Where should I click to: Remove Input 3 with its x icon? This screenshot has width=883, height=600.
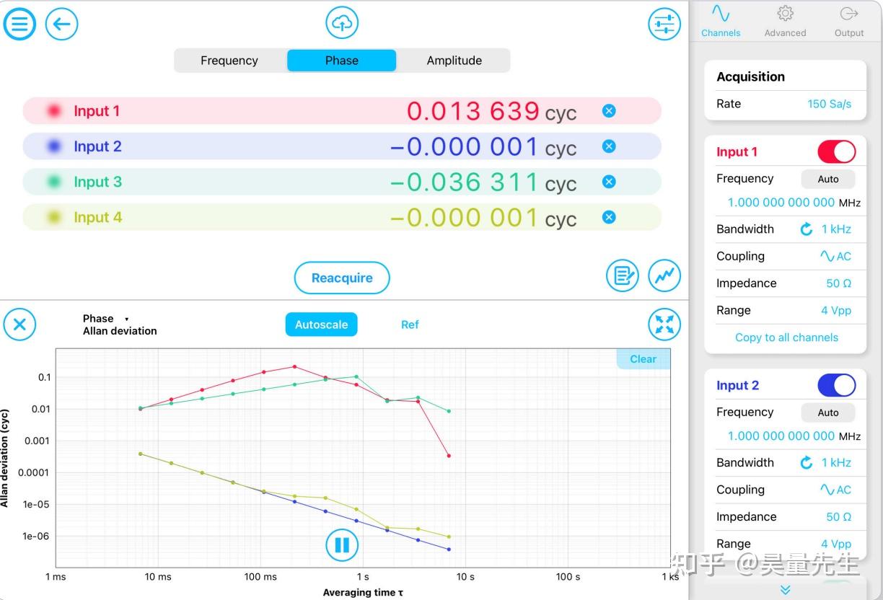[609, 182]
